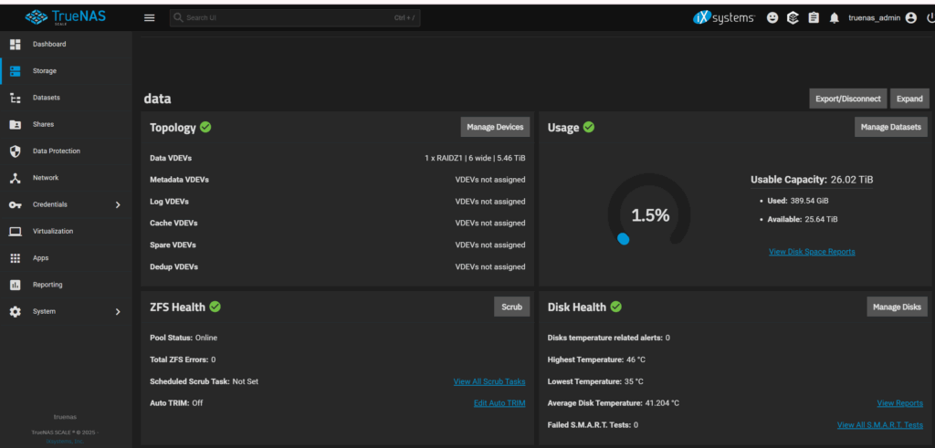Click the power icon in top bar
The width and height of the screenshot is (935, 448).
[930, 17]
